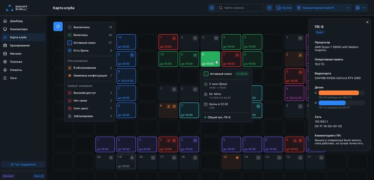Click the D: disk usage bar
Viewport: 374px width, 180px height.
[x=341, y=103]
